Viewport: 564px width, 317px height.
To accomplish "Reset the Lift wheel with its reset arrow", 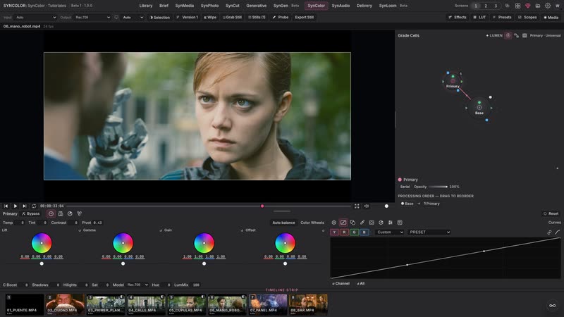I will pyautogui.click(x=80, y=230).
